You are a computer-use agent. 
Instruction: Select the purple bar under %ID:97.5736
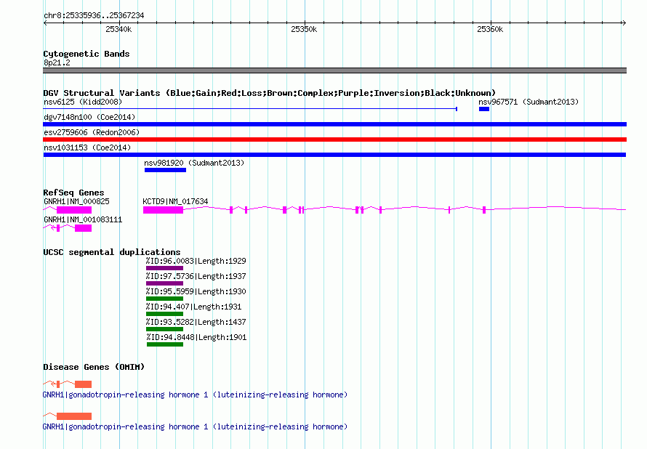click(x=164, y=283)
